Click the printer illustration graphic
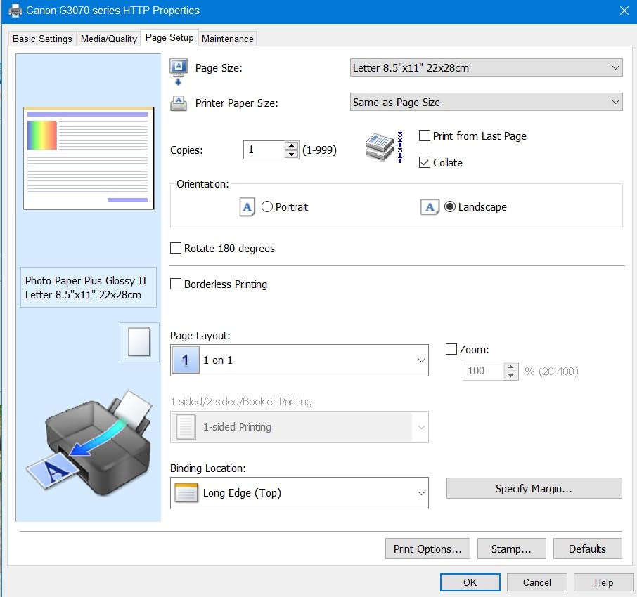The image size is (637, 597). tap(89, 444)
